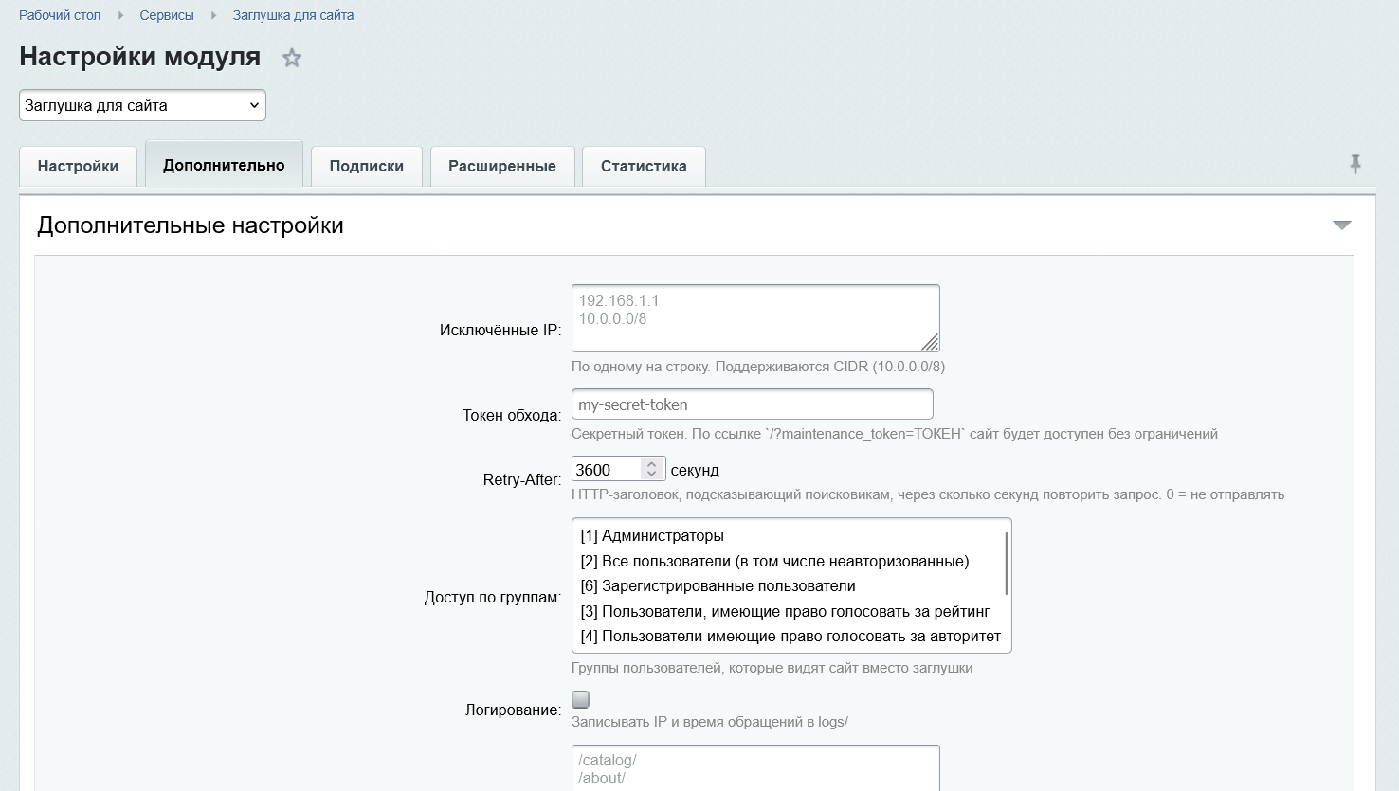Open the Статистика tab
Image resolution: width=1399 pixels, height=791 pixels.
pyautogui.click(x=644, y=166)
